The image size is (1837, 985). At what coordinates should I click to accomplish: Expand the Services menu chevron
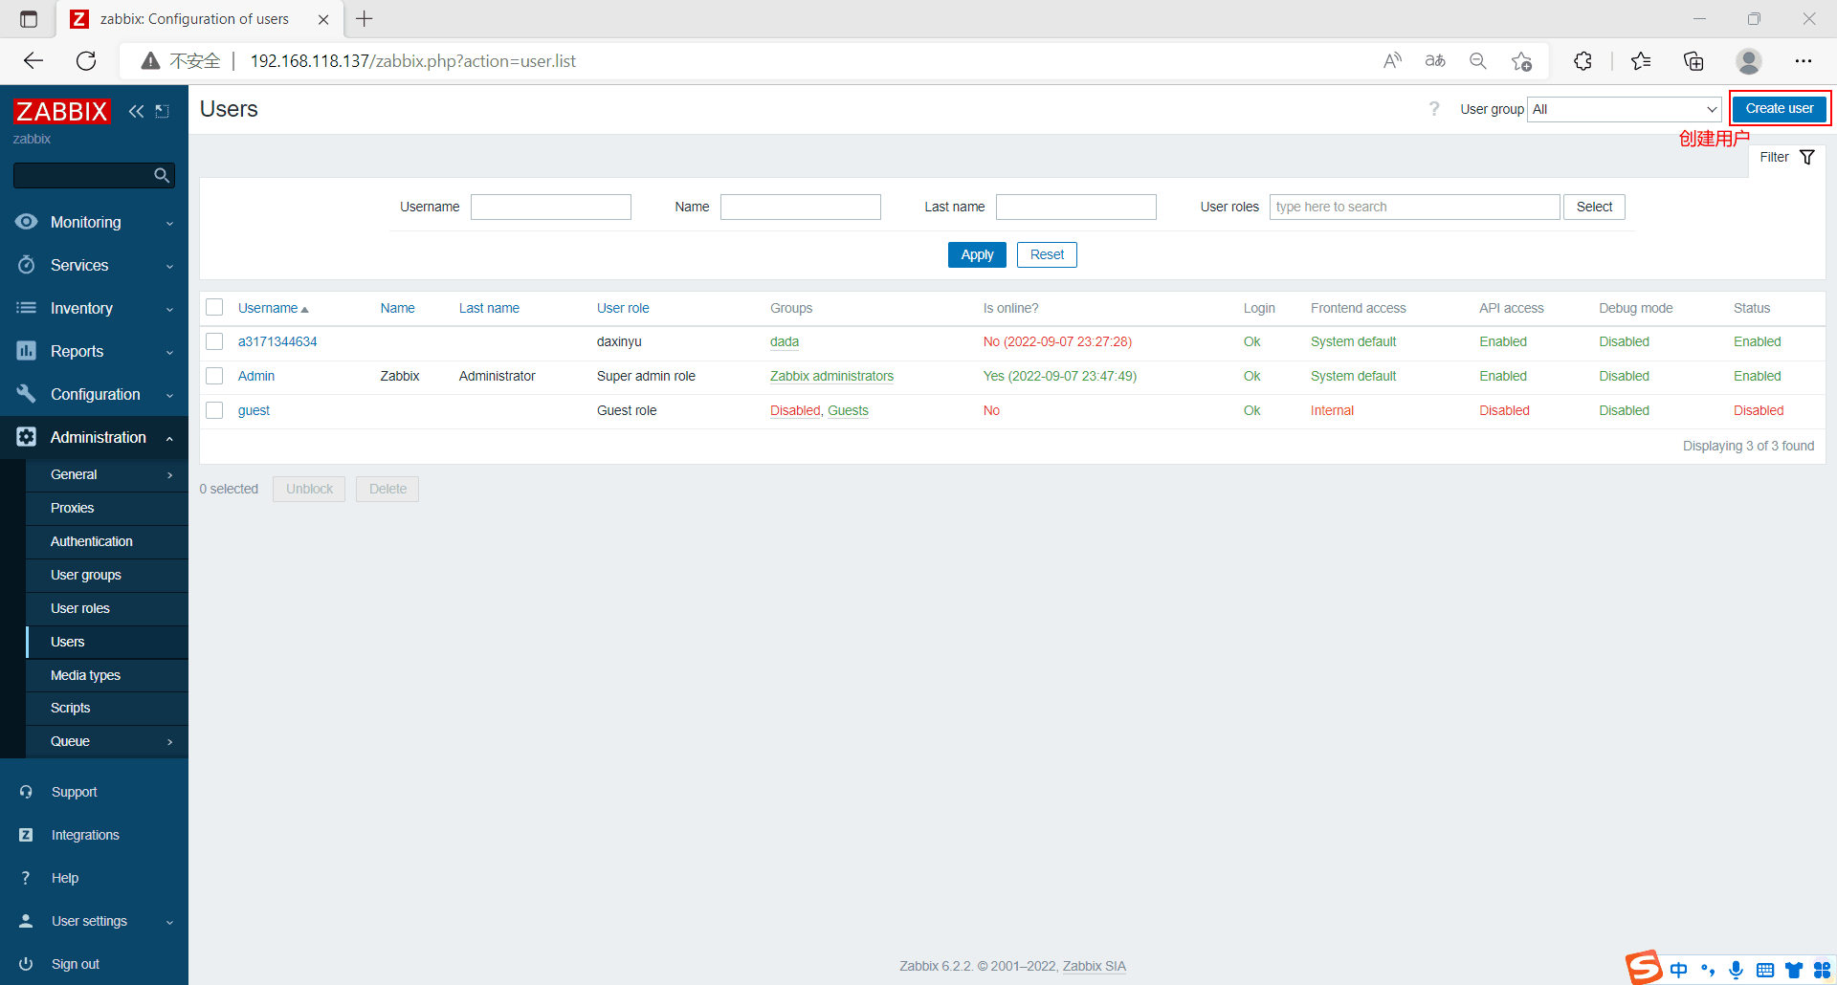tap(169, 266)
